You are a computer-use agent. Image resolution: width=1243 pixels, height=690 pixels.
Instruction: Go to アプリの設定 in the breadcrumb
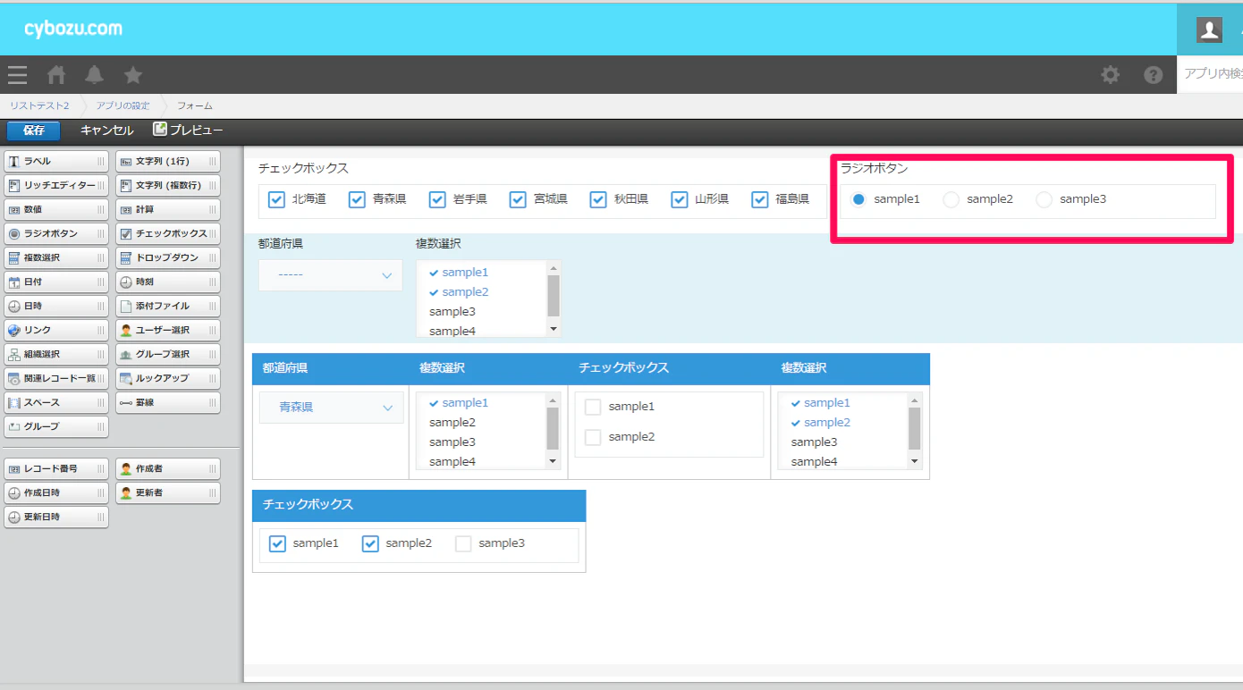pos(123,105)
